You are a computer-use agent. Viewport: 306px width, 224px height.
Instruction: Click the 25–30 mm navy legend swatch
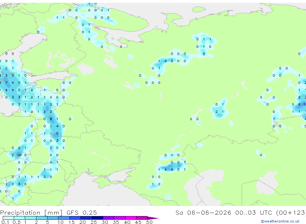(97, 218)
